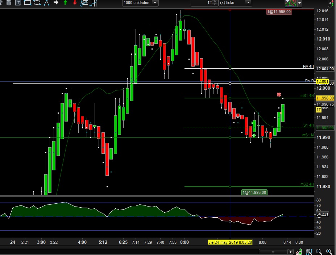Select the green up arrow marker tool

65,3
